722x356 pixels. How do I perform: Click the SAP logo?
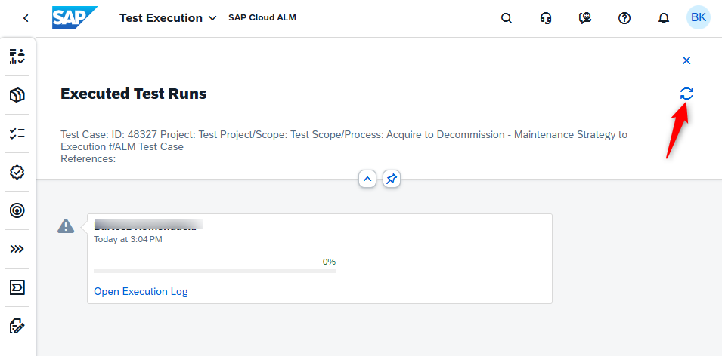tap(75, 17)
